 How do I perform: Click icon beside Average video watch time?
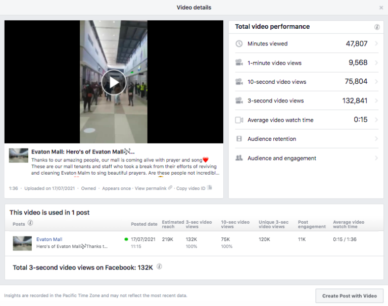(x=239, y=120)
